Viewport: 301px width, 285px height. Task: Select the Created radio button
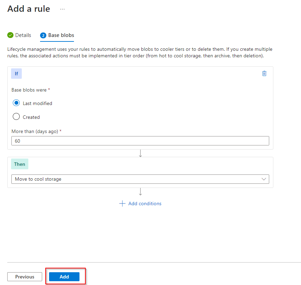point(16,117)
